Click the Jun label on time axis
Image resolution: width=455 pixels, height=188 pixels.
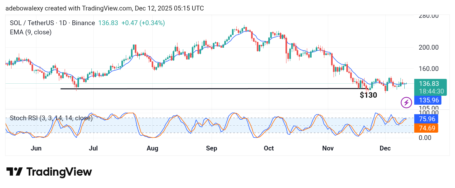coord(36,149)
